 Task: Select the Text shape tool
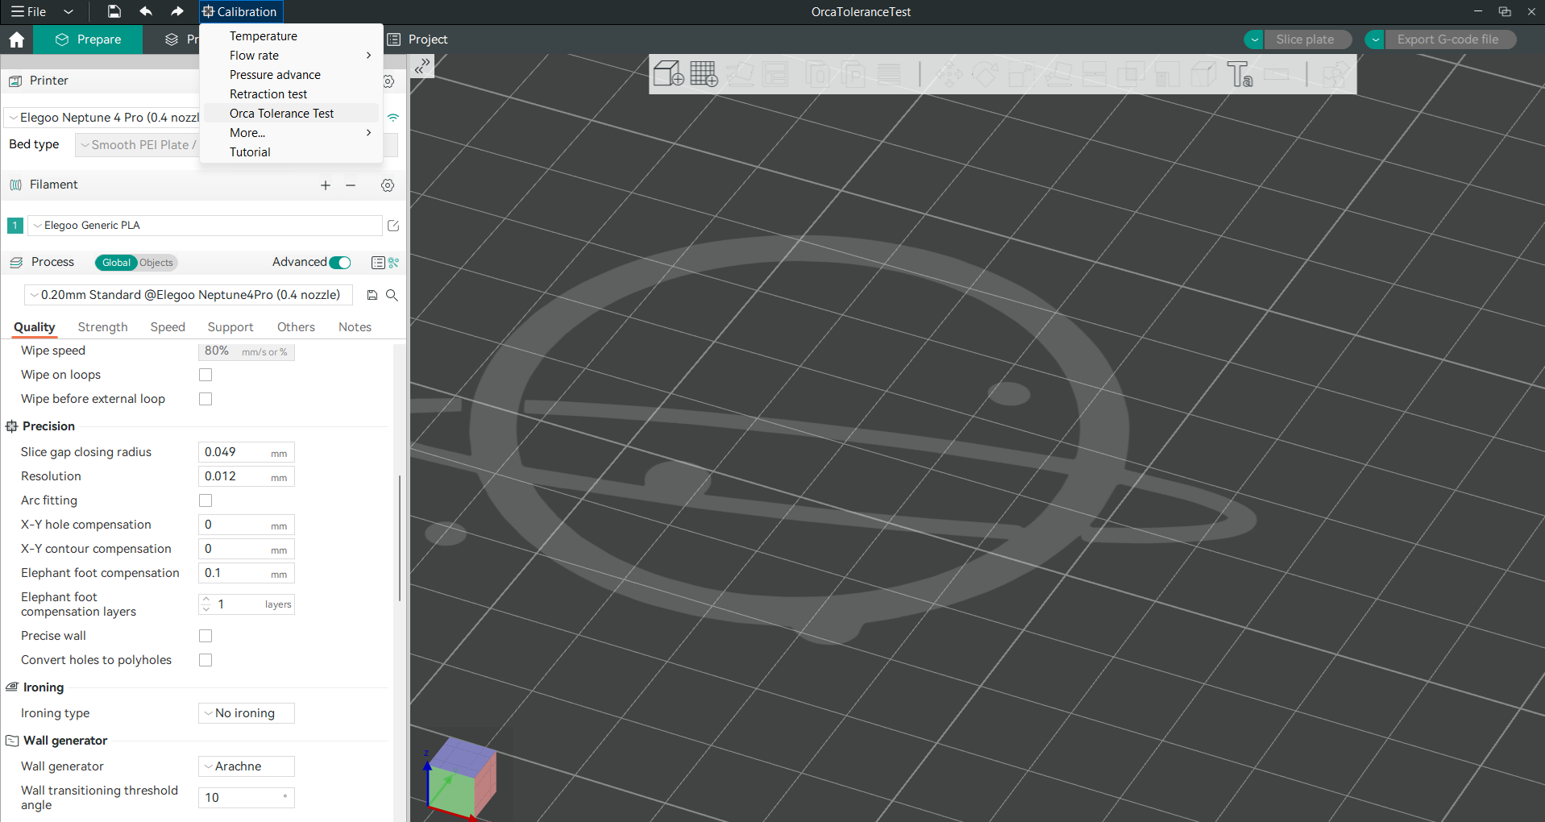pyautogui.click(x=1240, y=74)
